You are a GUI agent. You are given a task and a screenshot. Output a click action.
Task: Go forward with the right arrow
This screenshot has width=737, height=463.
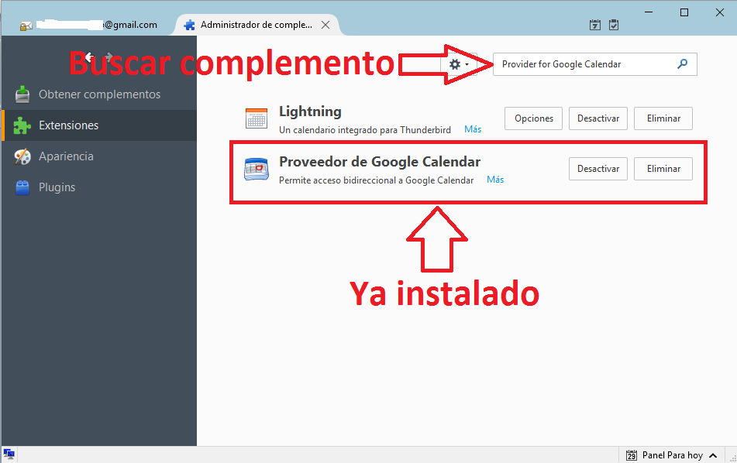[x=108, y=57]
